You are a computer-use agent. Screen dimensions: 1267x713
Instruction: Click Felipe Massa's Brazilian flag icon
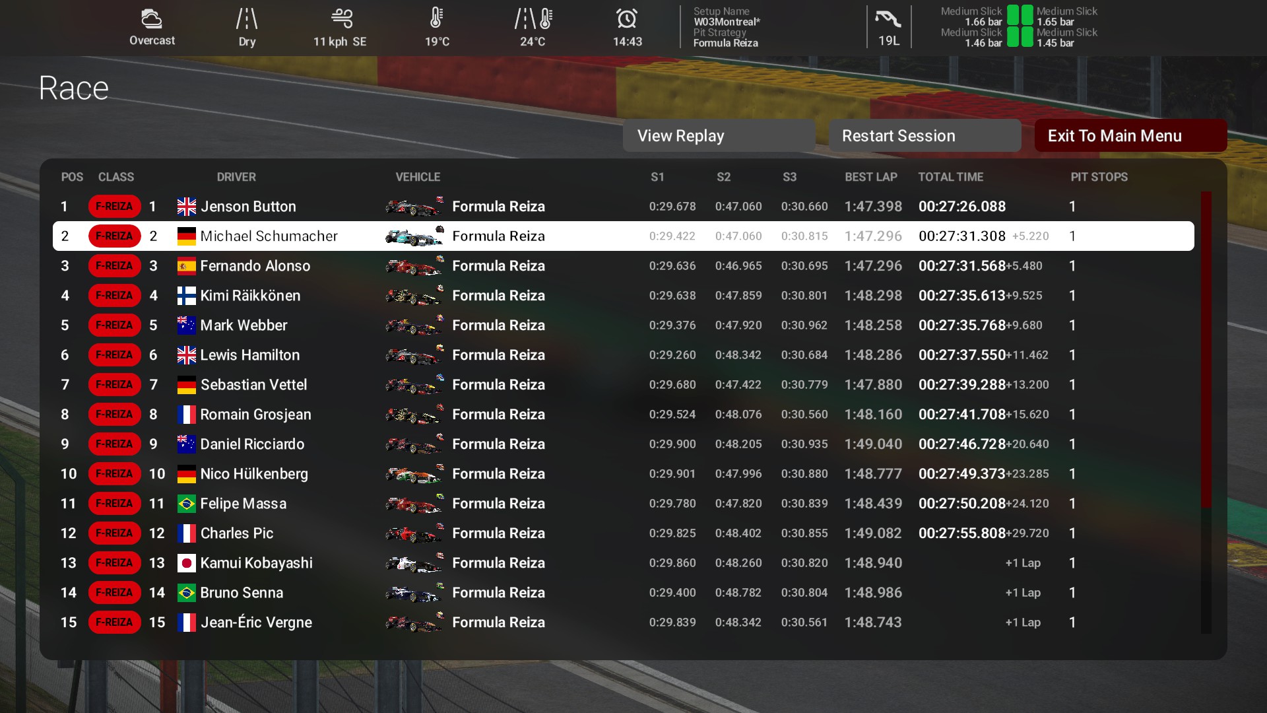[x=187, y=504]
